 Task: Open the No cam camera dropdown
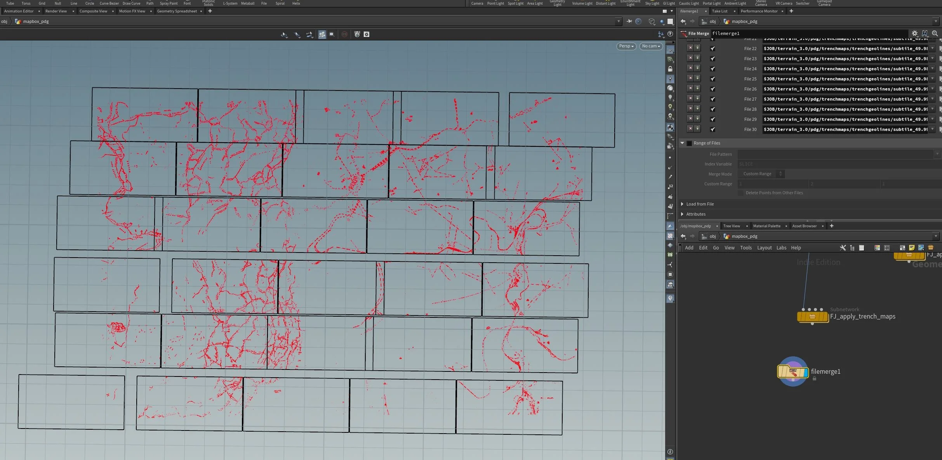[651, 46]
